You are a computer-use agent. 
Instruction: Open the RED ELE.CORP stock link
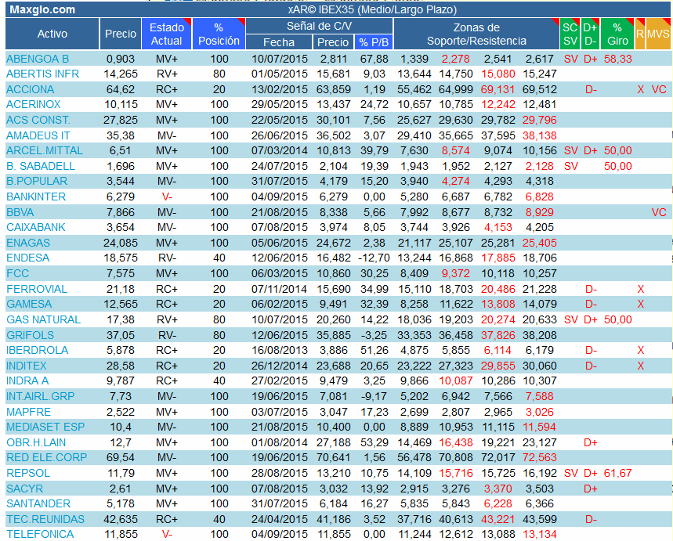tap(47, 457)
